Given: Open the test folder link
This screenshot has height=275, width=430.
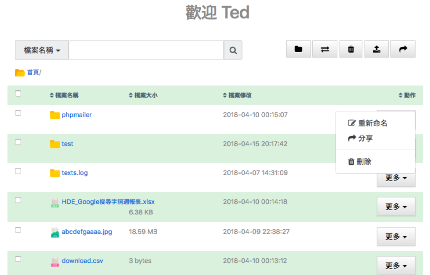Looking at the screenshot, I should [67, 144].
